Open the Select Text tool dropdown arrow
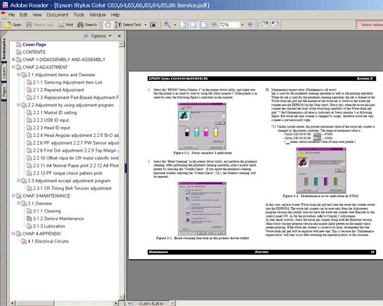This screenshot has width=383, height=306. [146, 25]
